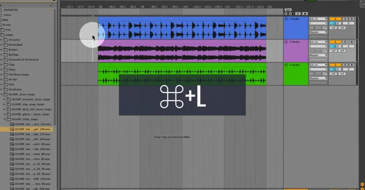Solo track 1 Audio
365x190 pixels.
pyautogui.click(x=345, y=19)
